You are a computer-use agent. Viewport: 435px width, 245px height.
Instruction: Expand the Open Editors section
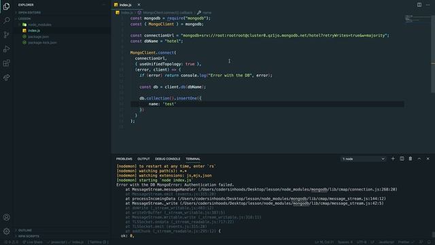point(29,12)
